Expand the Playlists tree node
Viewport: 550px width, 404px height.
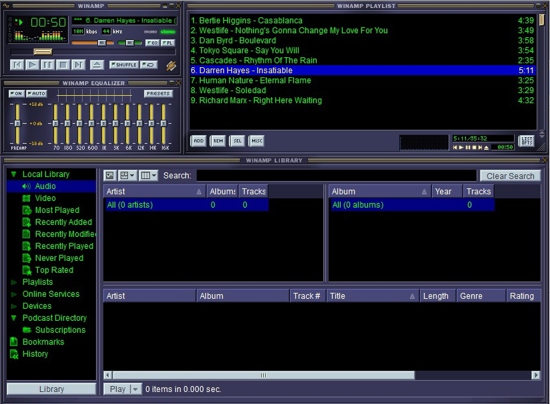point(14,282)
